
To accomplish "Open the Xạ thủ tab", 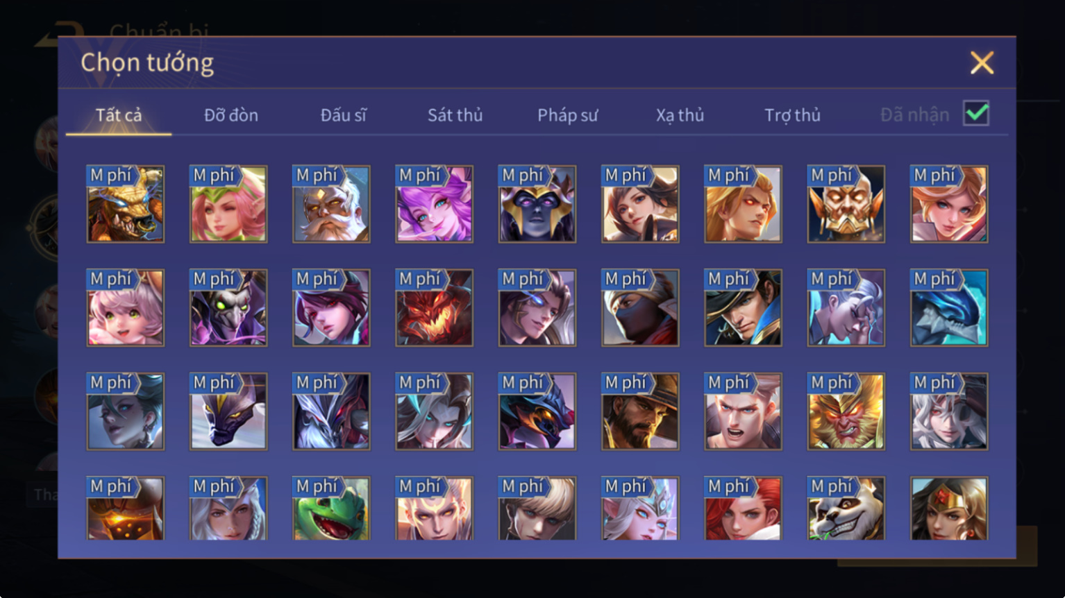I will click(680, 115).
